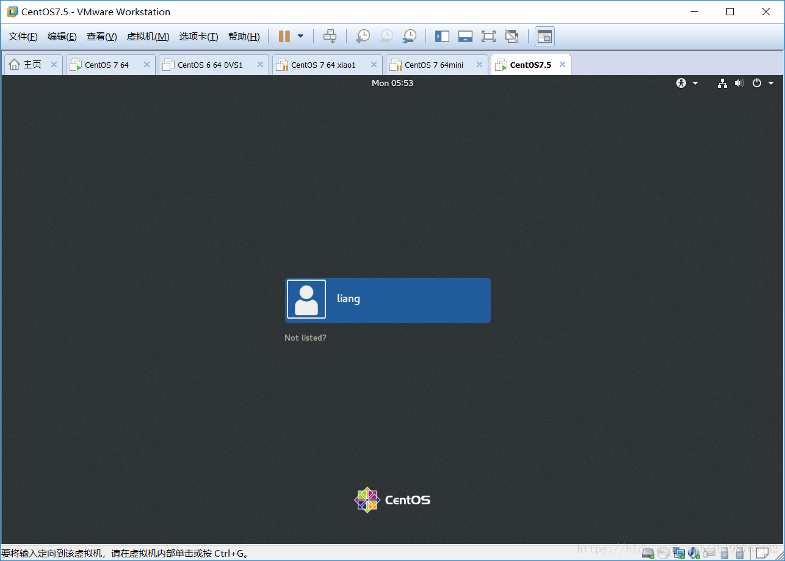Open the 帮助(H) menu
The image size is (785, 561).
pyautogui.click(x=244, y=37)
